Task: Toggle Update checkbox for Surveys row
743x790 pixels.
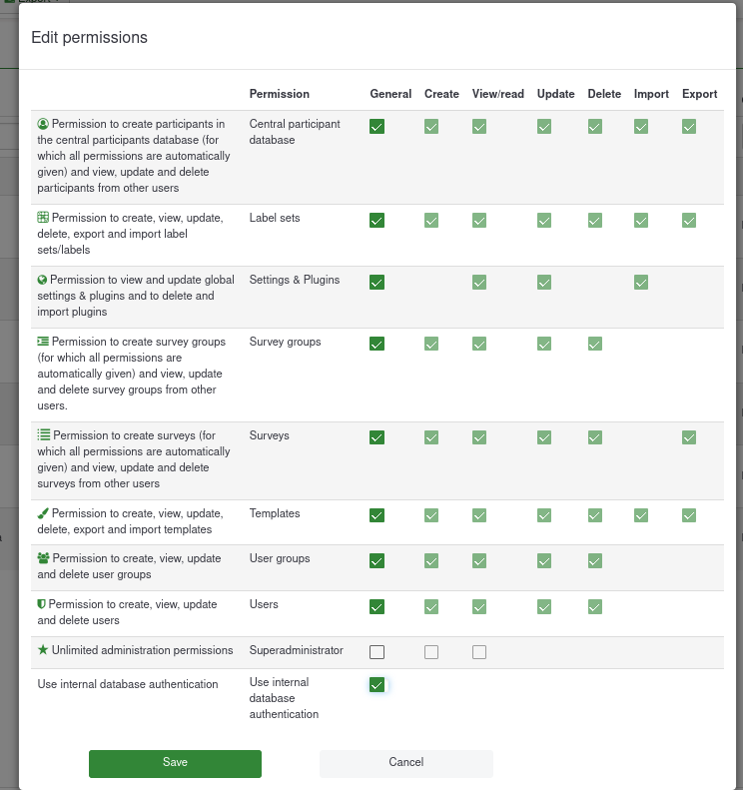Action: [544, 437]
